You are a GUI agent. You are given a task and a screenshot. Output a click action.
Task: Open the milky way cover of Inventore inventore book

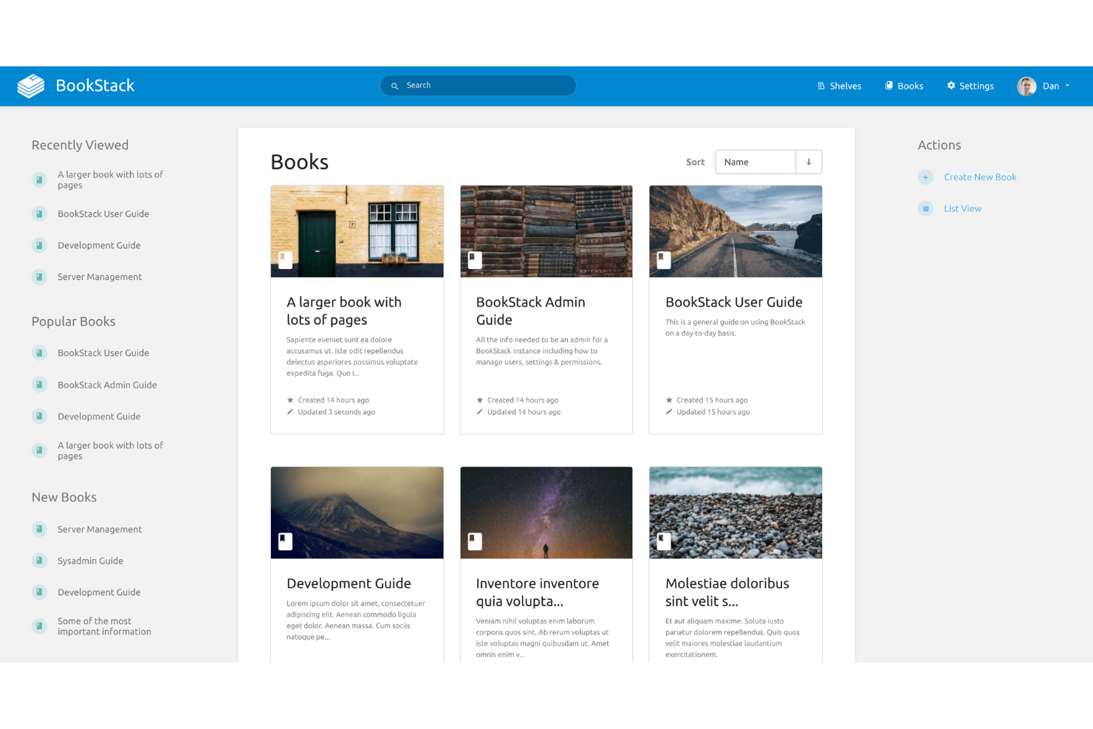tap(546, 513)
